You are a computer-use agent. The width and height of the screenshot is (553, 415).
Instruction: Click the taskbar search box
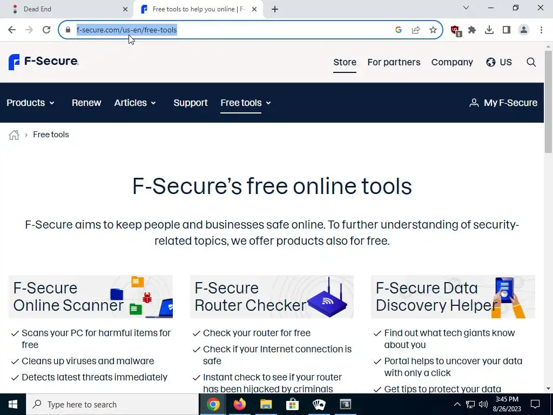tap(112, 404)
